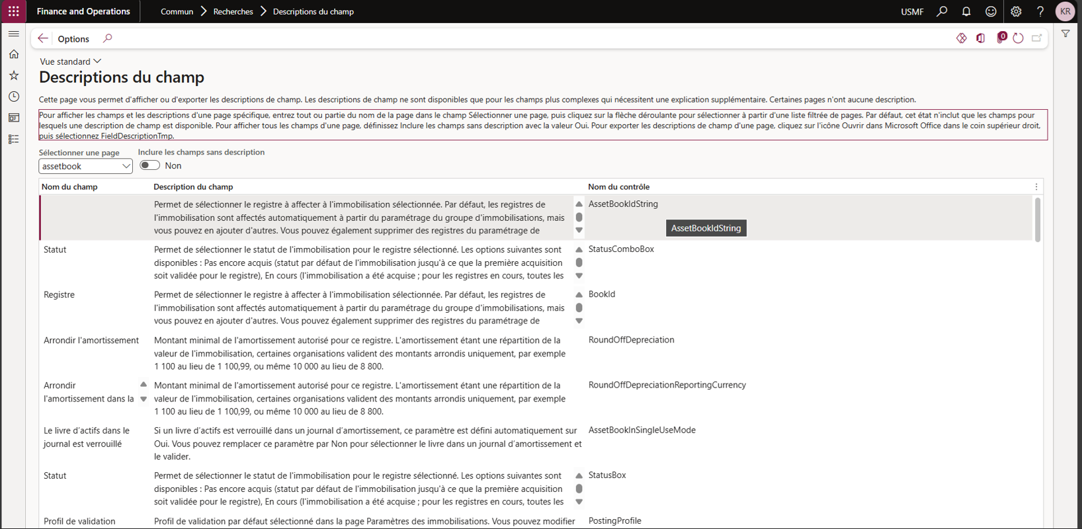
Task: Open grid options three-dots icon
Action: point(1036,187)
